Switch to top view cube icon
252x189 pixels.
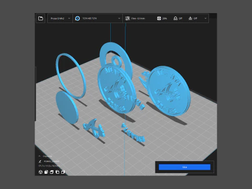pos(52,172)
